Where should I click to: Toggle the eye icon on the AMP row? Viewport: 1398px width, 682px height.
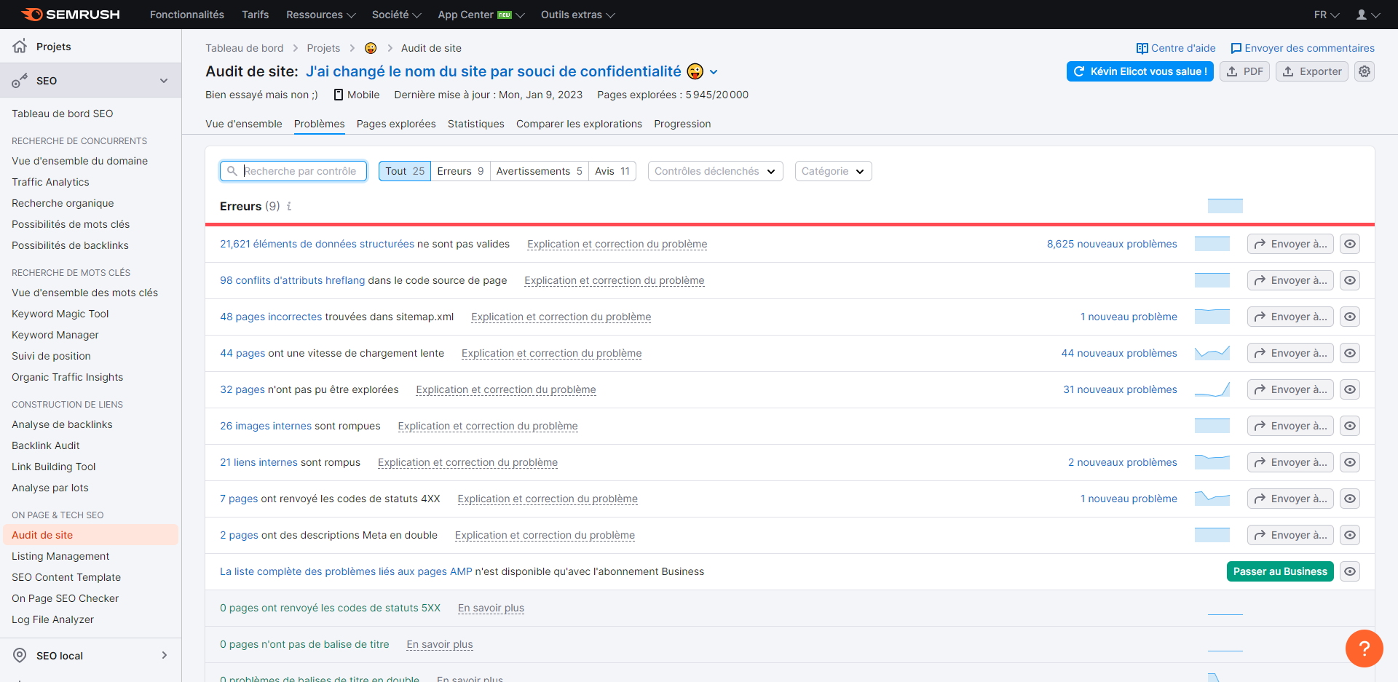tap(1351, 571)
